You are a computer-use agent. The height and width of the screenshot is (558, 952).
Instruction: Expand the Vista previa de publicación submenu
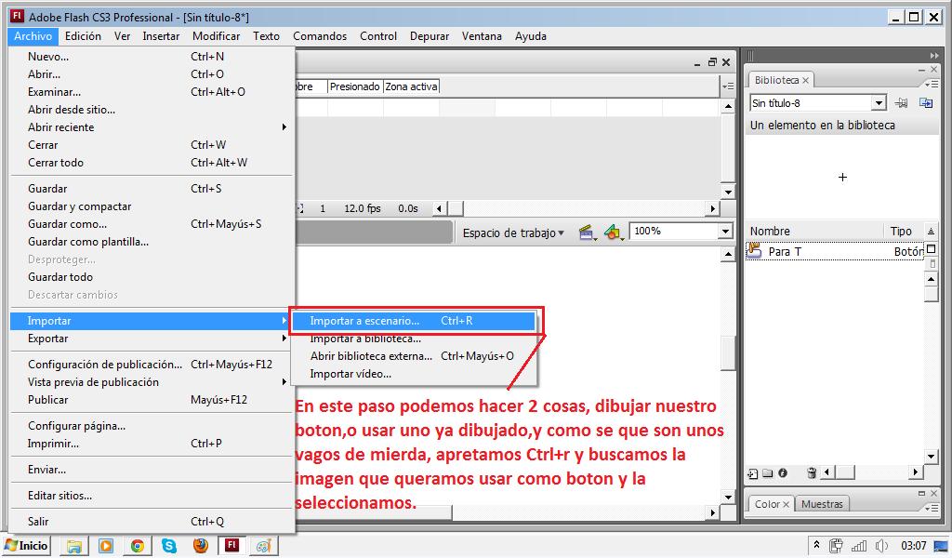152,382
